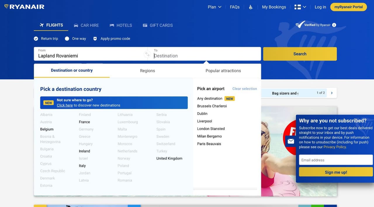The image size is (374, 207).
Task: Click the promo code tag icon
Action: 95,38
